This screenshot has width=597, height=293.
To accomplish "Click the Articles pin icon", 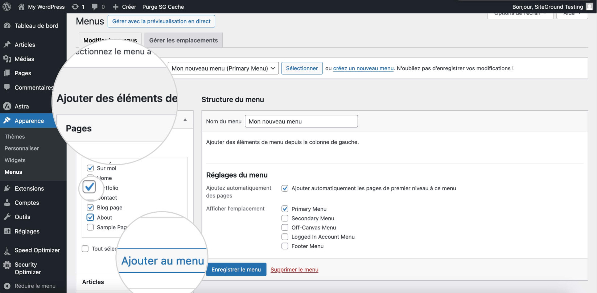I will click(x=7, y=44).
